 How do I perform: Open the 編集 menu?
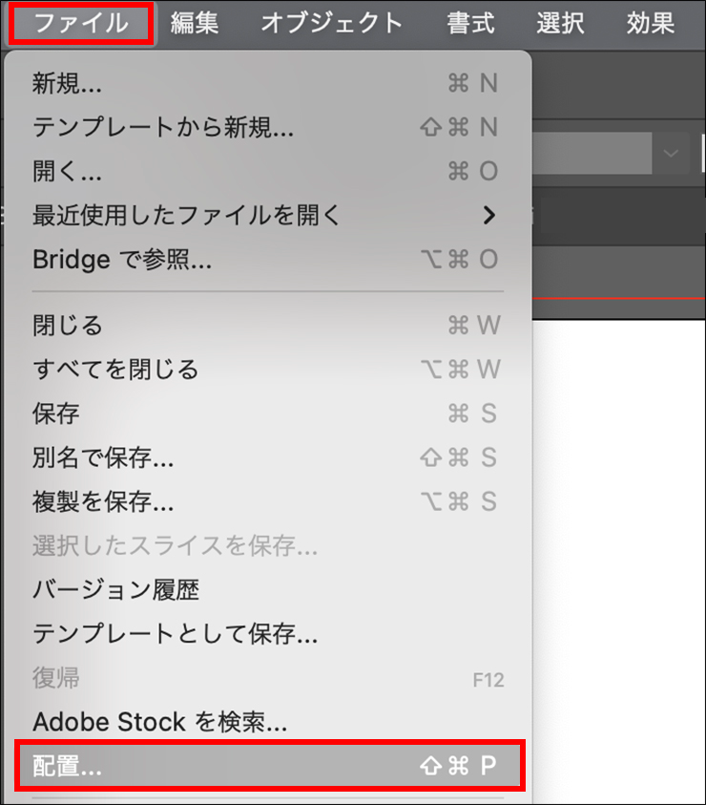[x=195, y=23]
